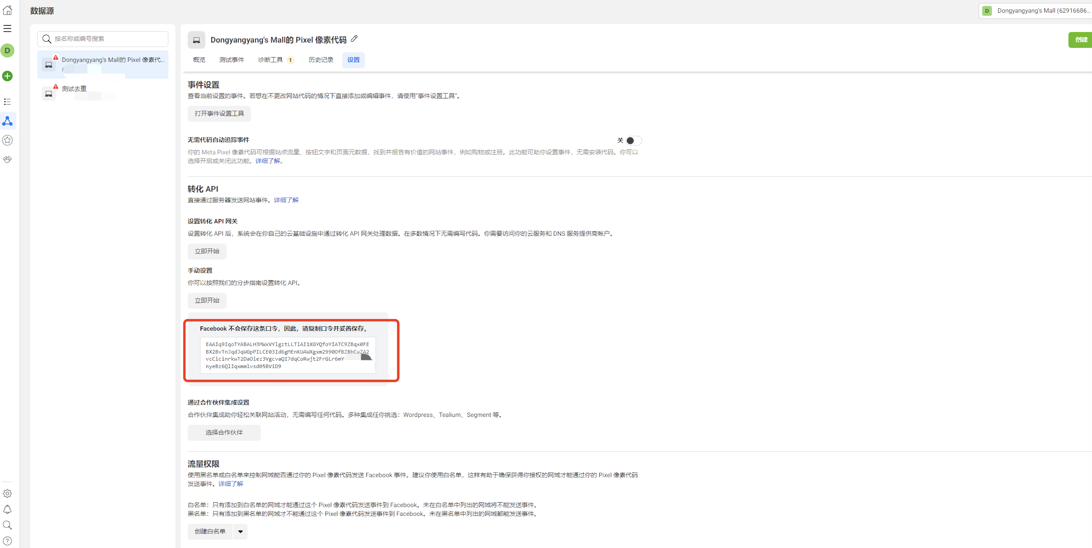Click the 打开事件设置工具 button

point(219,114)
